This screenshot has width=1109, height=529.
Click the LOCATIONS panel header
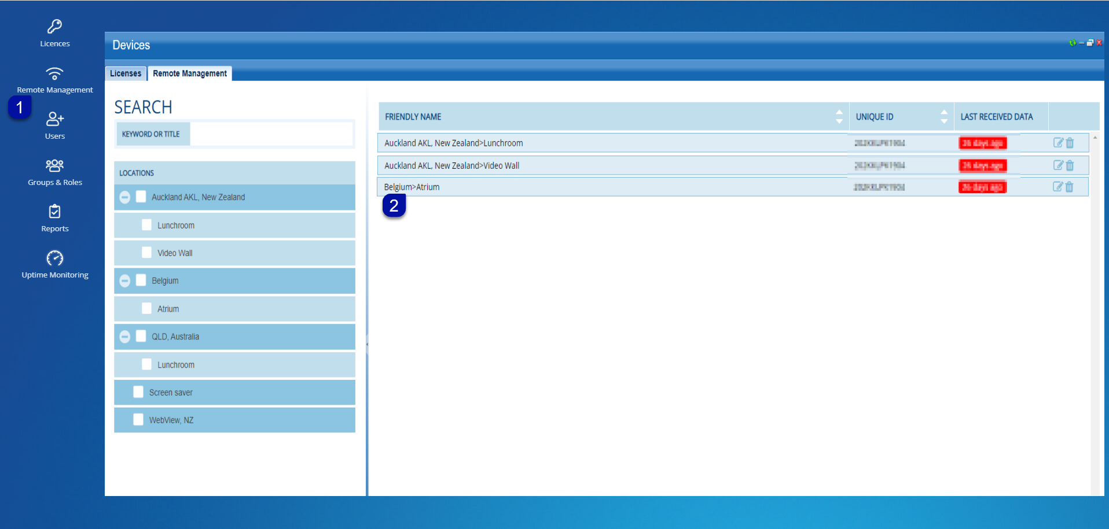click(234, 173)
